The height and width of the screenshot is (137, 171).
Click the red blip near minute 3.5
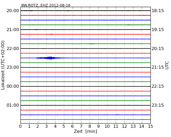(x=52, y=34)
